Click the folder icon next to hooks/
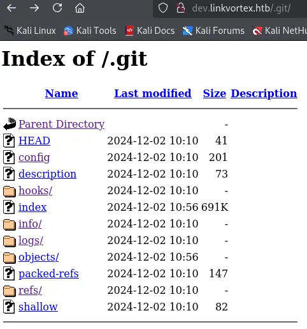This screenshot has width=307, height=329. (10, 191)
